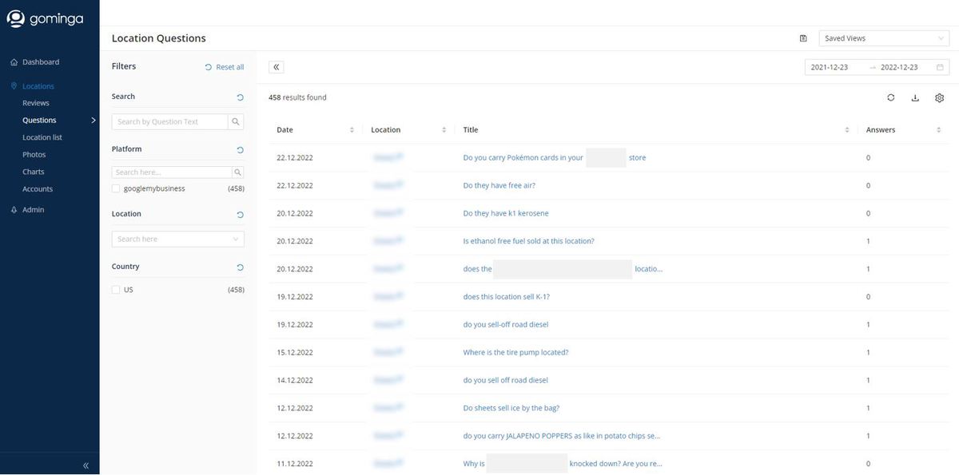Reset the Country filter
959x475 pixels.
tap(240, 267)
